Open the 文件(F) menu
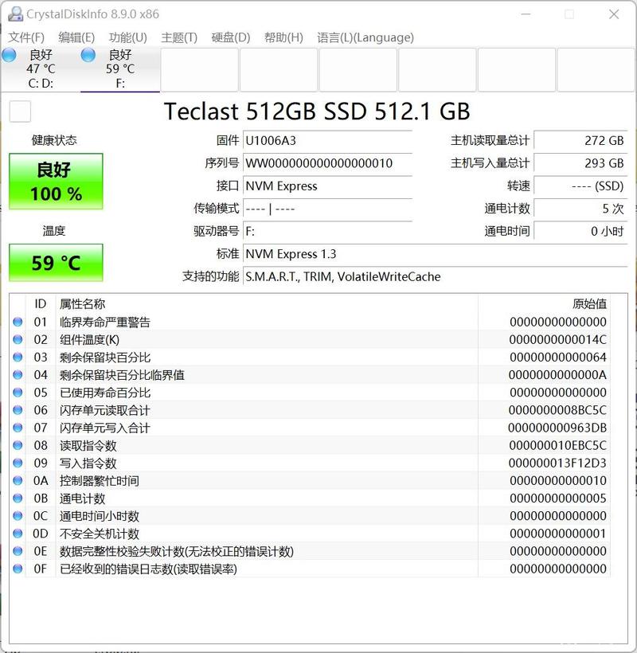Image resolution: width=637 pixels, height=653 pixels. click(26, 37)
